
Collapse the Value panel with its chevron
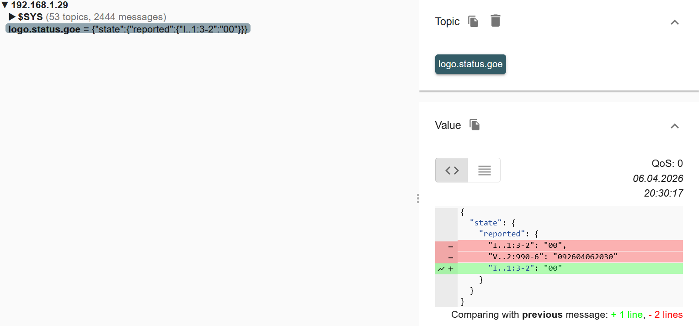[x=674, y=126]
